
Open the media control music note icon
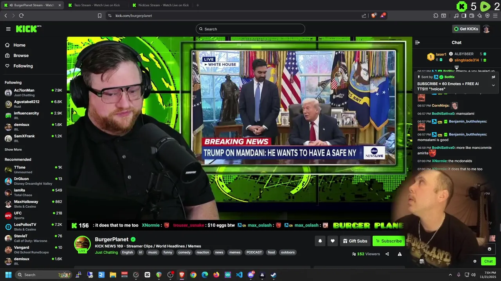click(x=456, y=16)
